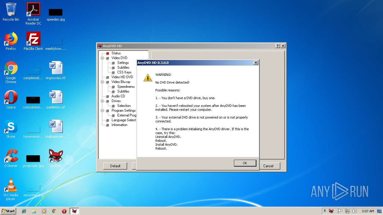Screen dimensions: 383x215
Task: Select the Status tree item
Action: point(116,53)
